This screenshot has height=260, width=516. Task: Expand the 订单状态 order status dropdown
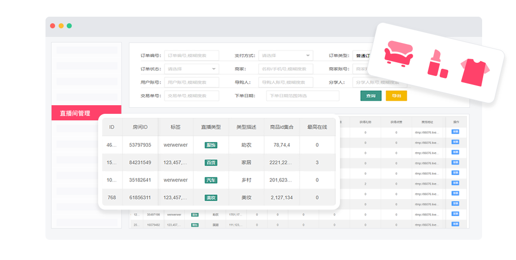pyautogui.click(x=191, y=69)
